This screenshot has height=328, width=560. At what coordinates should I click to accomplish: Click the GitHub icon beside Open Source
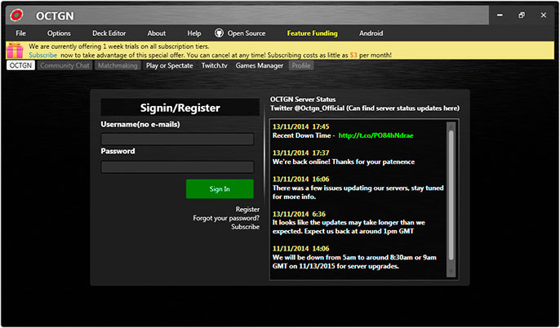tap(219, 33)
